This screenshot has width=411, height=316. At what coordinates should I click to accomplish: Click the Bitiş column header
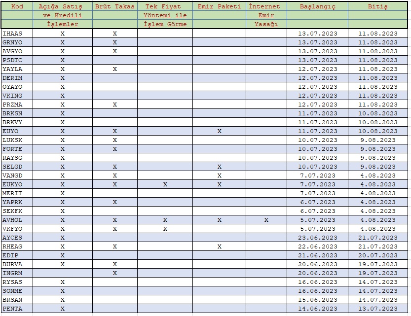point(377,7)
